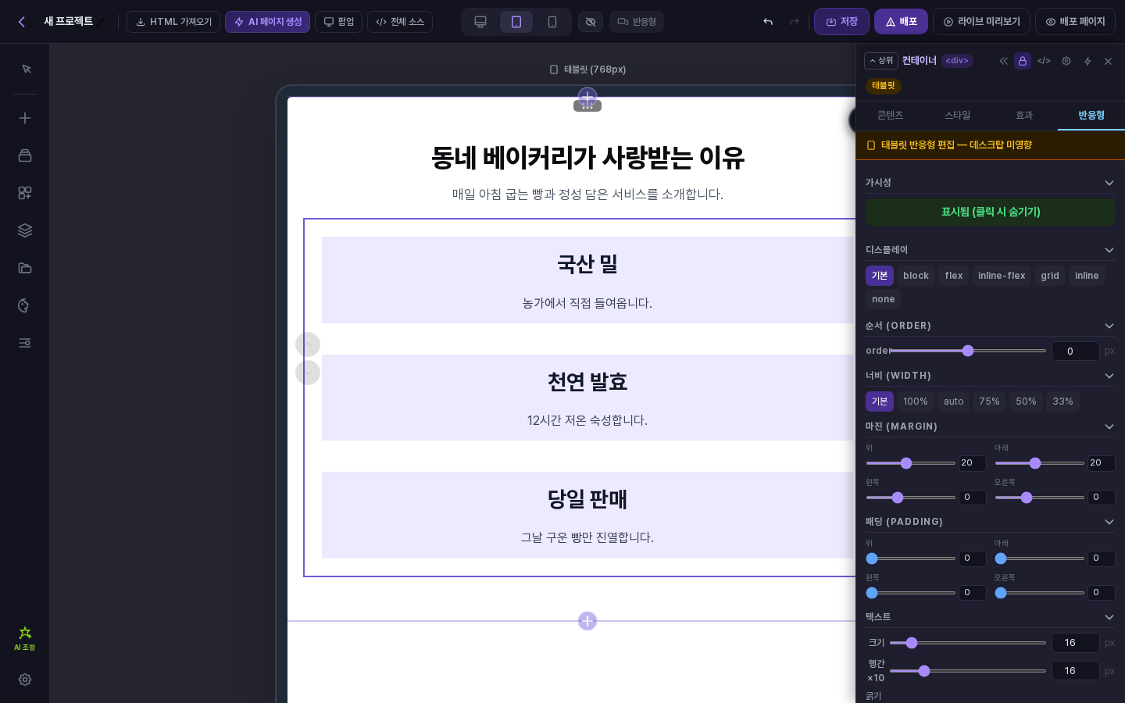Image resolution: width=1125 pixels, height=703 pixels.
Task: Switch to the 콘텐츠 tab
Action: point(890,116)
